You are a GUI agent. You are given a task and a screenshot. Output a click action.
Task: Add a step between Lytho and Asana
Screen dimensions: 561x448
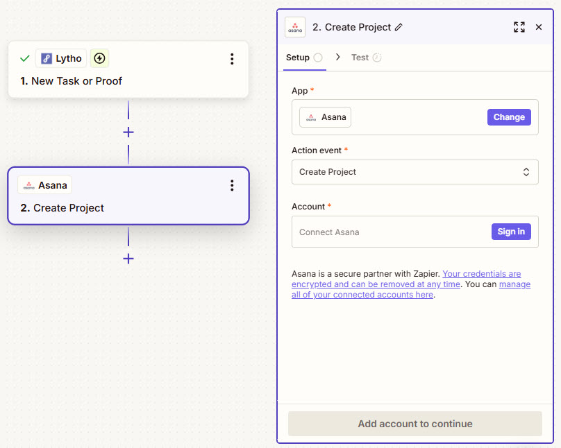coord(128,132)
